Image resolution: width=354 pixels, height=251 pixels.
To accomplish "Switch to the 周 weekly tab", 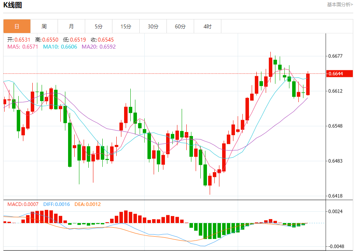I will coord(44,26).
